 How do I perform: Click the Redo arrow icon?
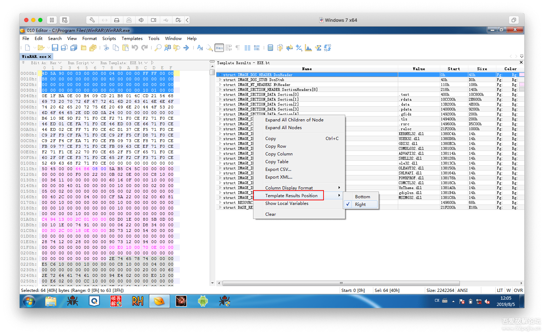(x=144, y=47)
